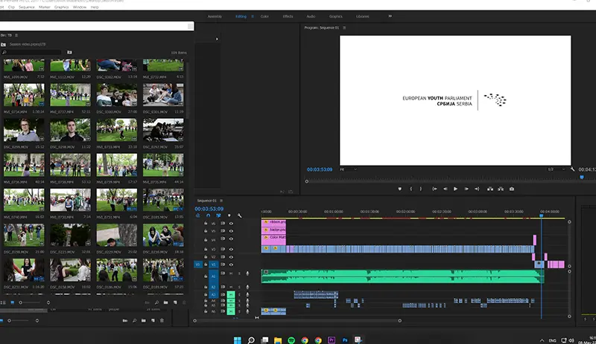Click the blue timeline timecode 00:03:53:09

point(209,209)
